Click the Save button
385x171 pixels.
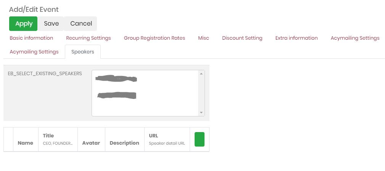(x=51, y=24)
